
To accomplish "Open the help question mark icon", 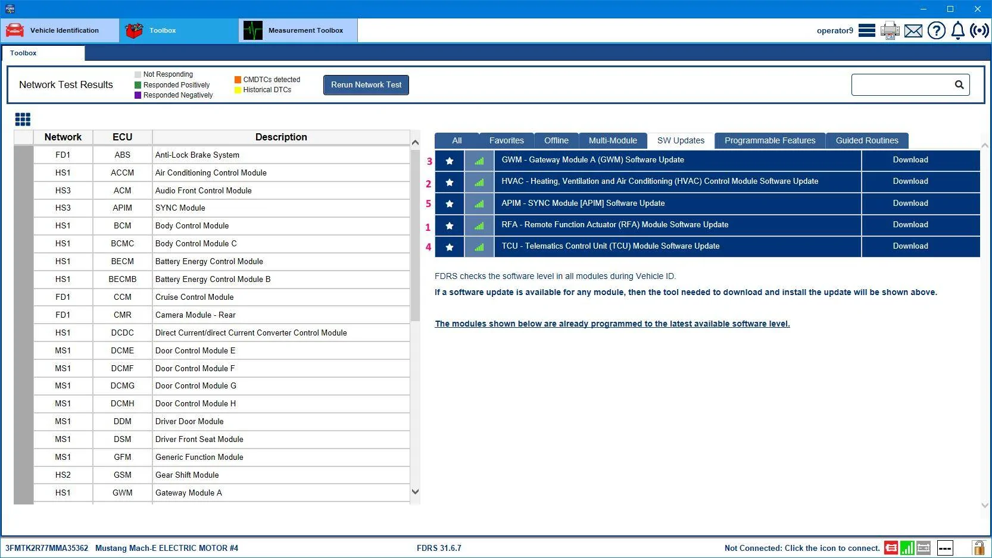I will [x=937, y=30].
